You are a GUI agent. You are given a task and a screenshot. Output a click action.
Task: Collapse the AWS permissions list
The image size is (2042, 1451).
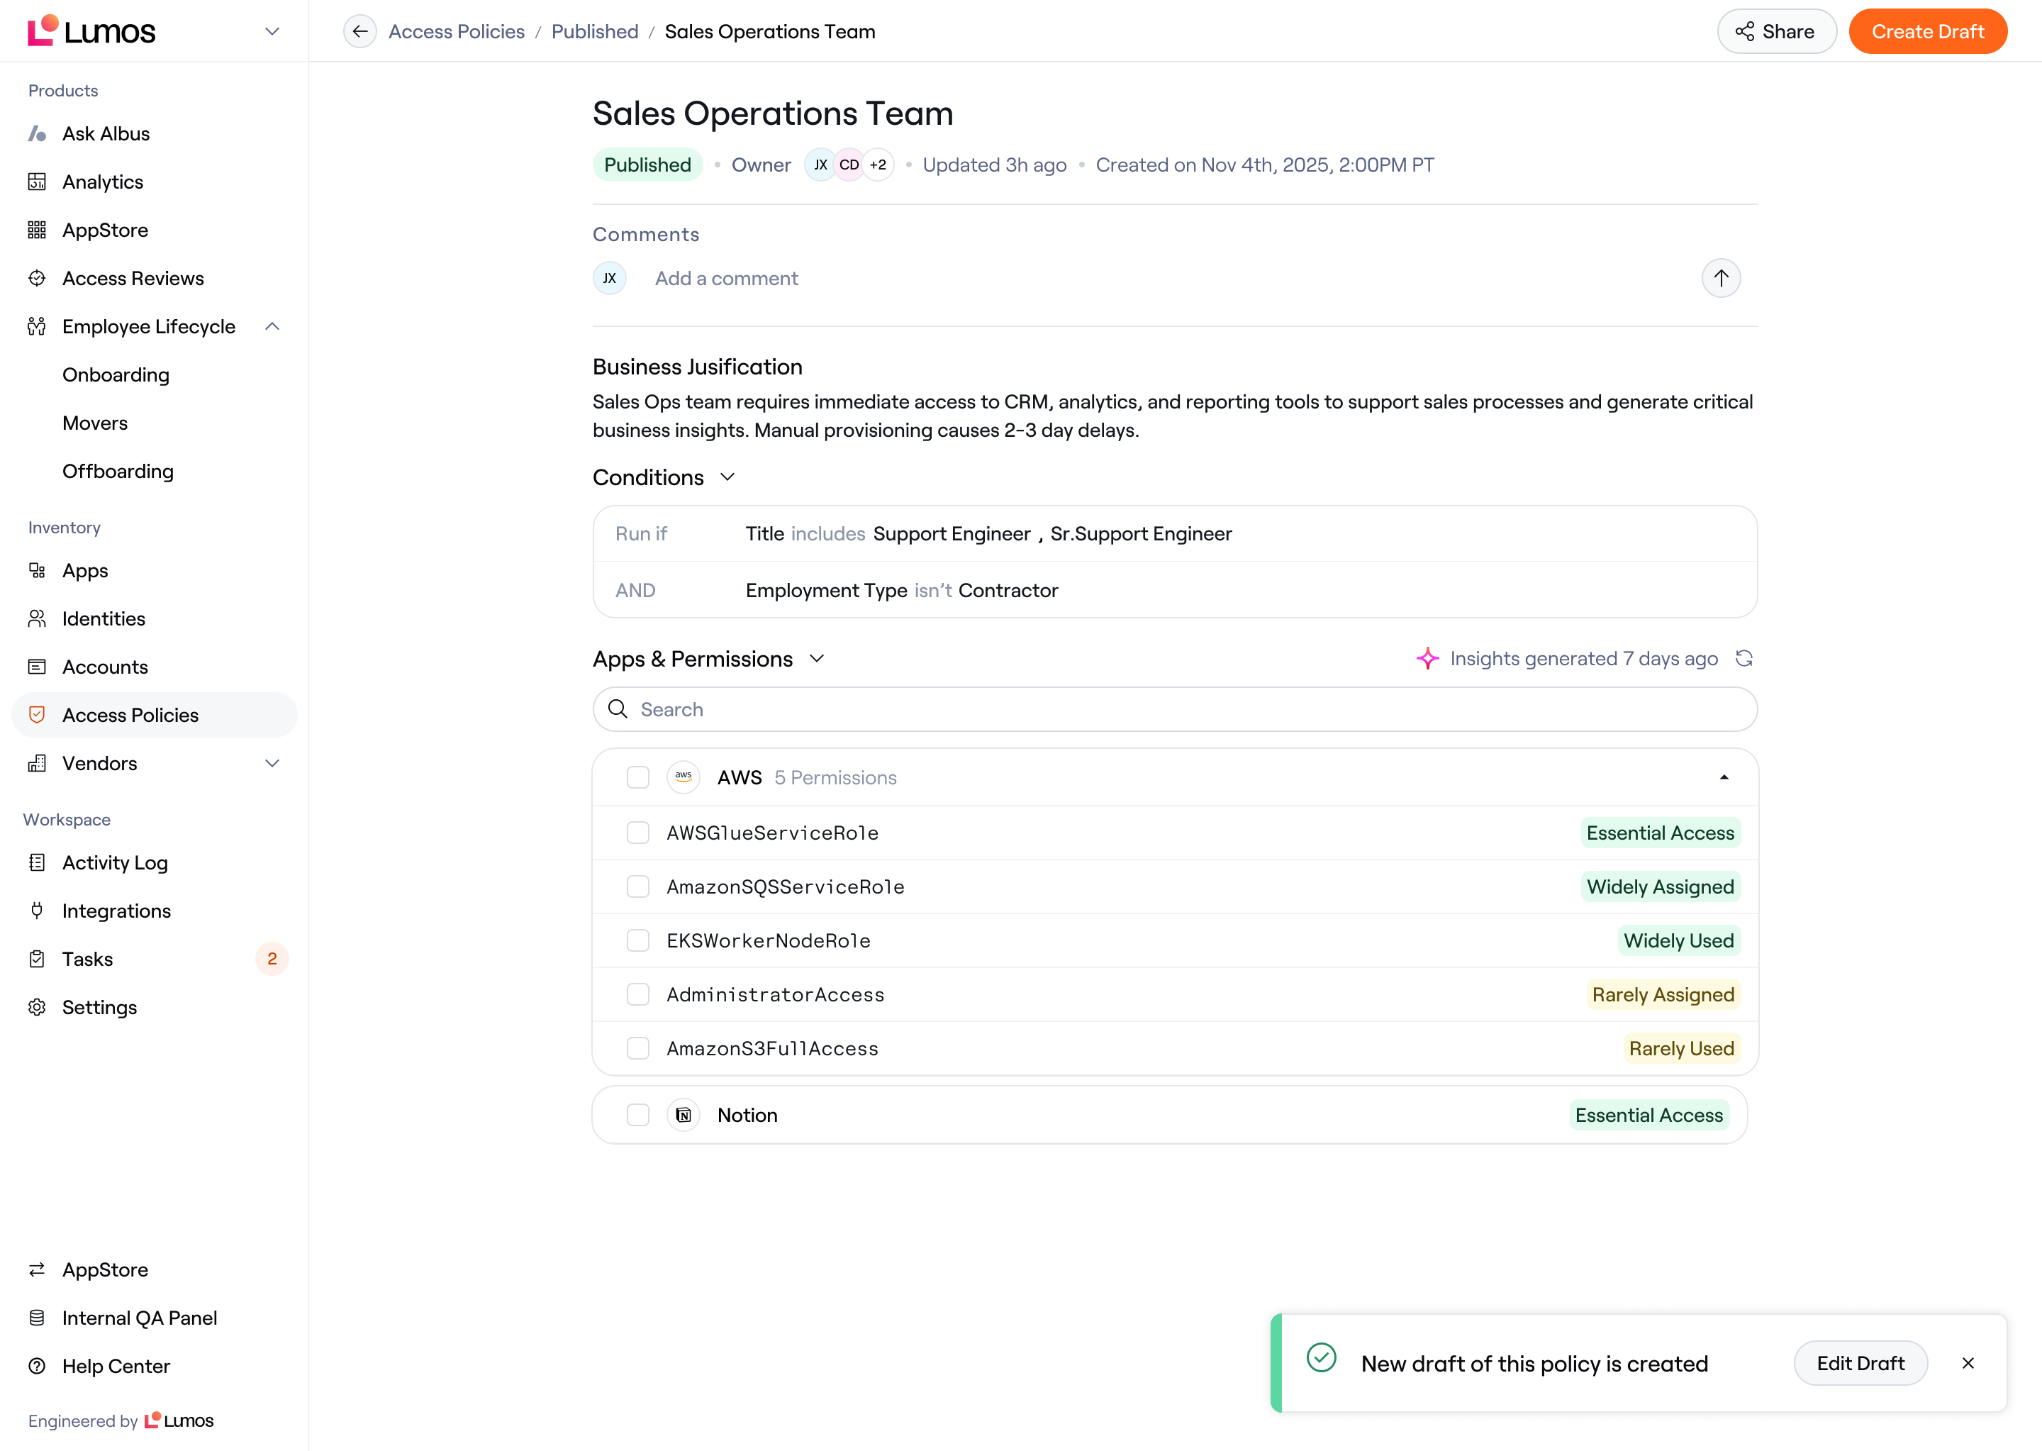1724,777
